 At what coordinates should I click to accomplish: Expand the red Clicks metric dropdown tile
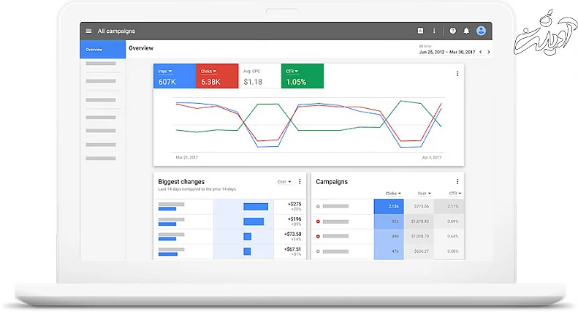(217, 76)
